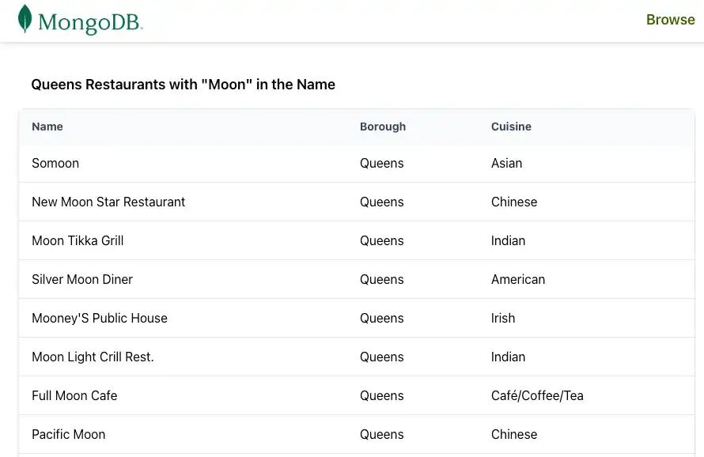The height and width of the screenshot is (457, 704).
Task: Open the Browse link
Action: coord(670,19)
